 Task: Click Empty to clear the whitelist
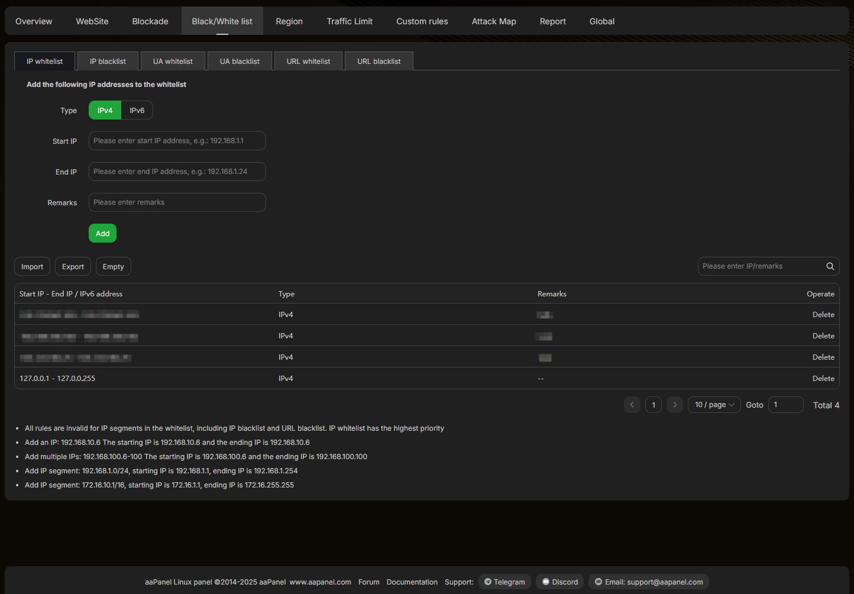pyautogui.click(x=113, y=267)
